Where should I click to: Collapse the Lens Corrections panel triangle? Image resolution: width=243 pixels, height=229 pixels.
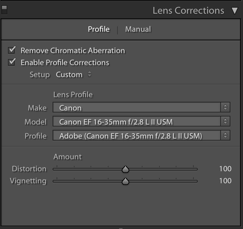(235, 11)
